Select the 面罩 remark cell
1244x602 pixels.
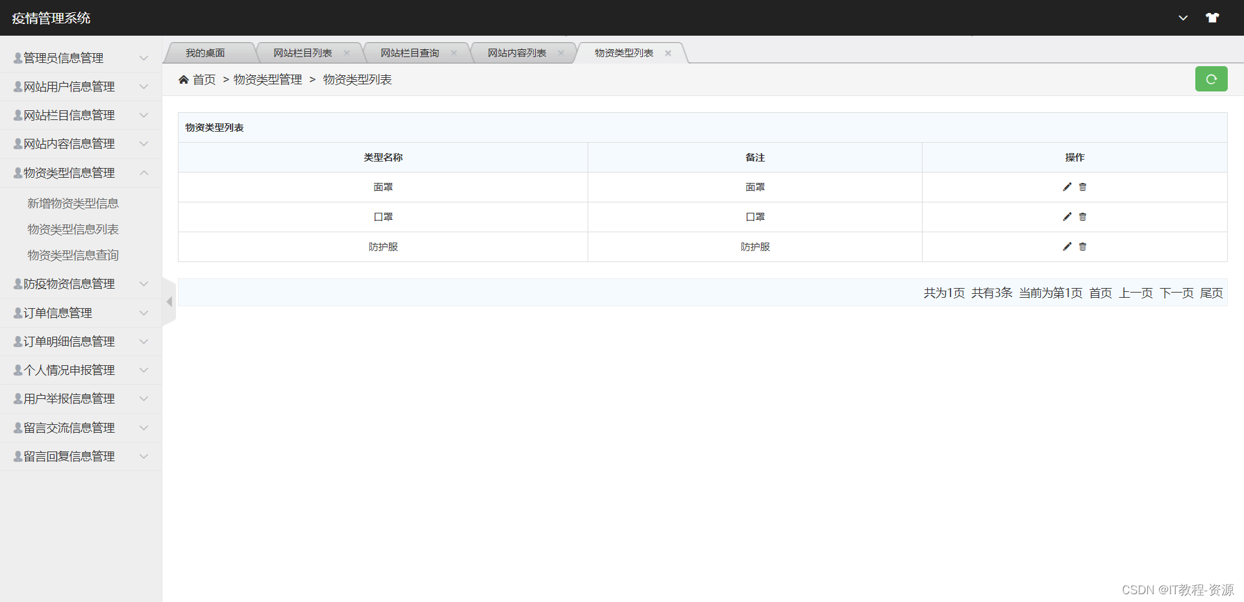click(x=755, y=187)
